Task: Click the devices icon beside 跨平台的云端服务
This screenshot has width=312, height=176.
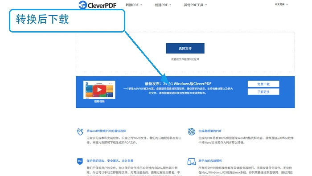Action: pos(192,161)
